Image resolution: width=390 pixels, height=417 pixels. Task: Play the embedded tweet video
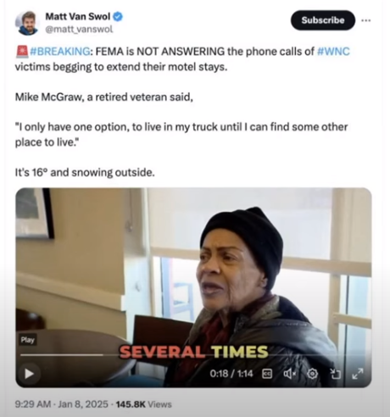(30, 374)
